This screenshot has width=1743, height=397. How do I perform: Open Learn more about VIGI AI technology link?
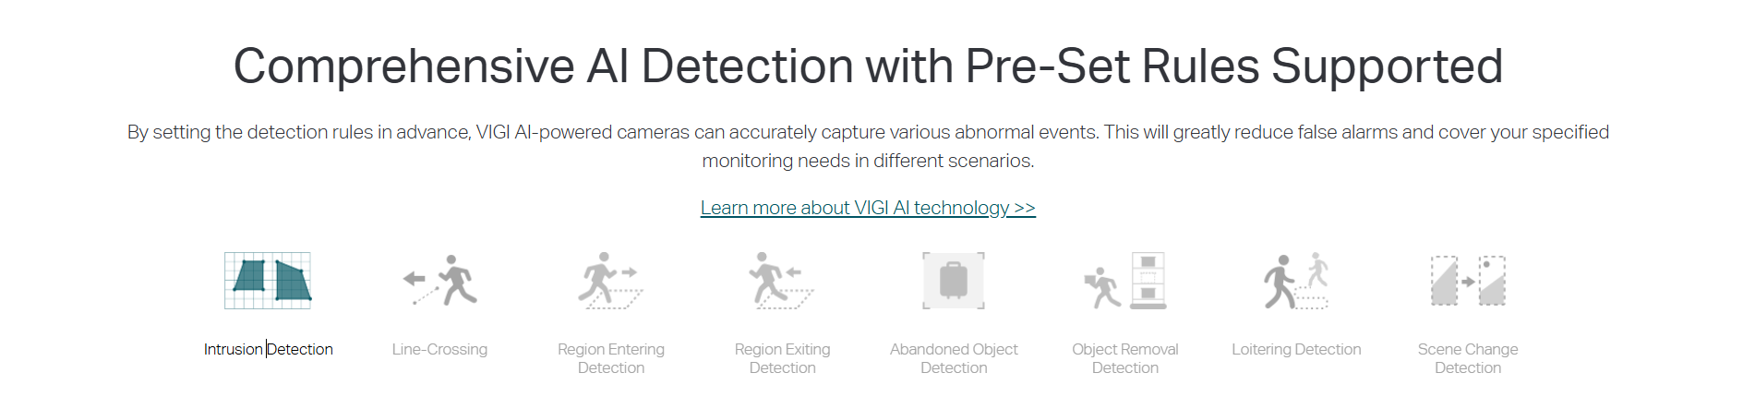click(854, 208)
